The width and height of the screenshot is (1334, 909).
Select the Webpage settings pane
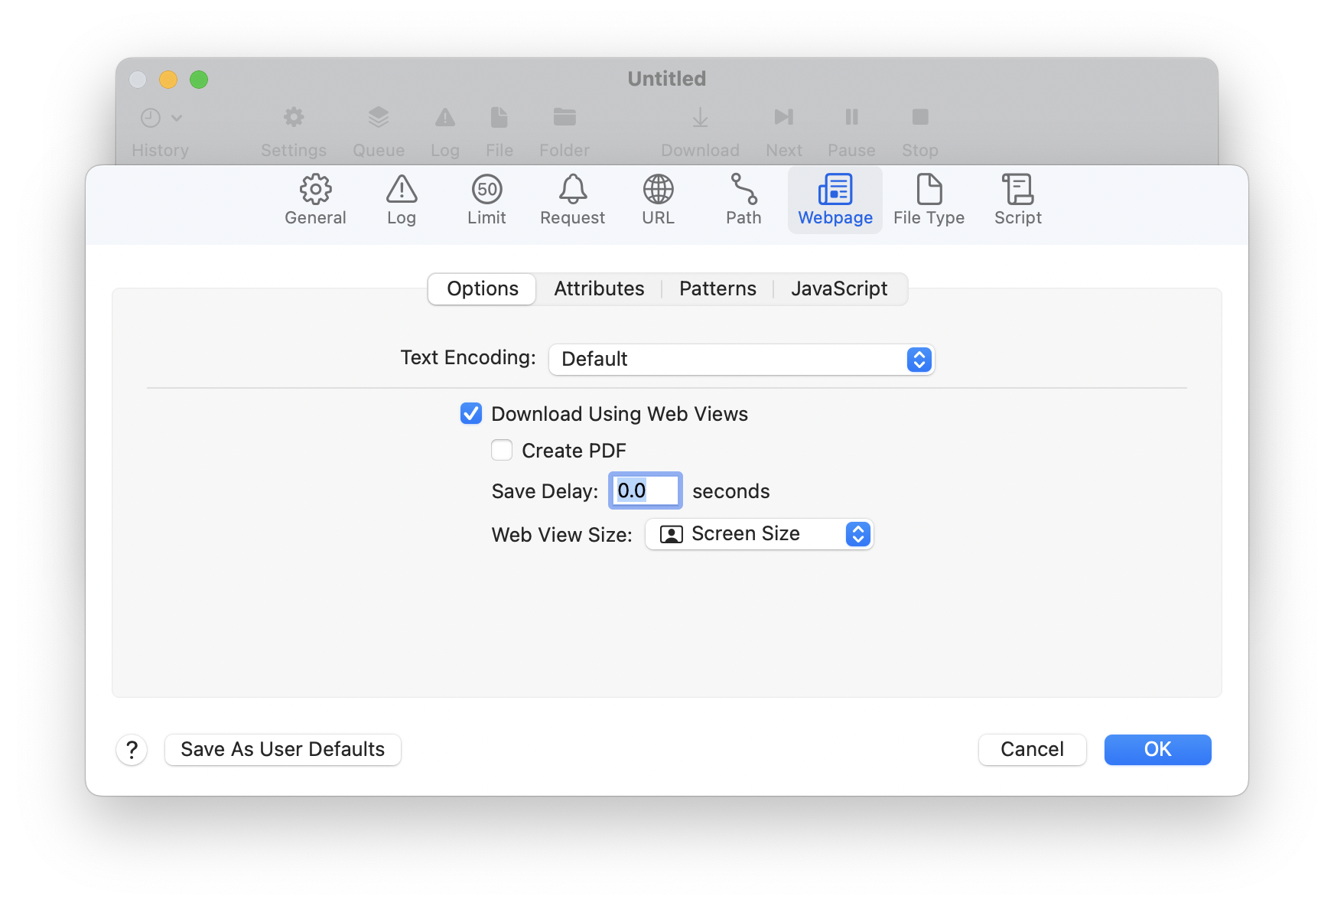pos(835,200)
